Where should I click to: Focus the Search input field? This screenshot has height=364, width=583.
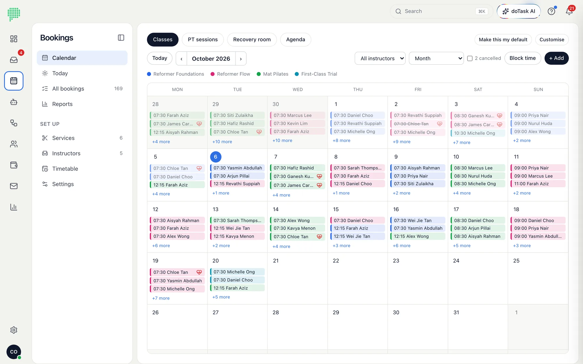[x=441, y=11]
